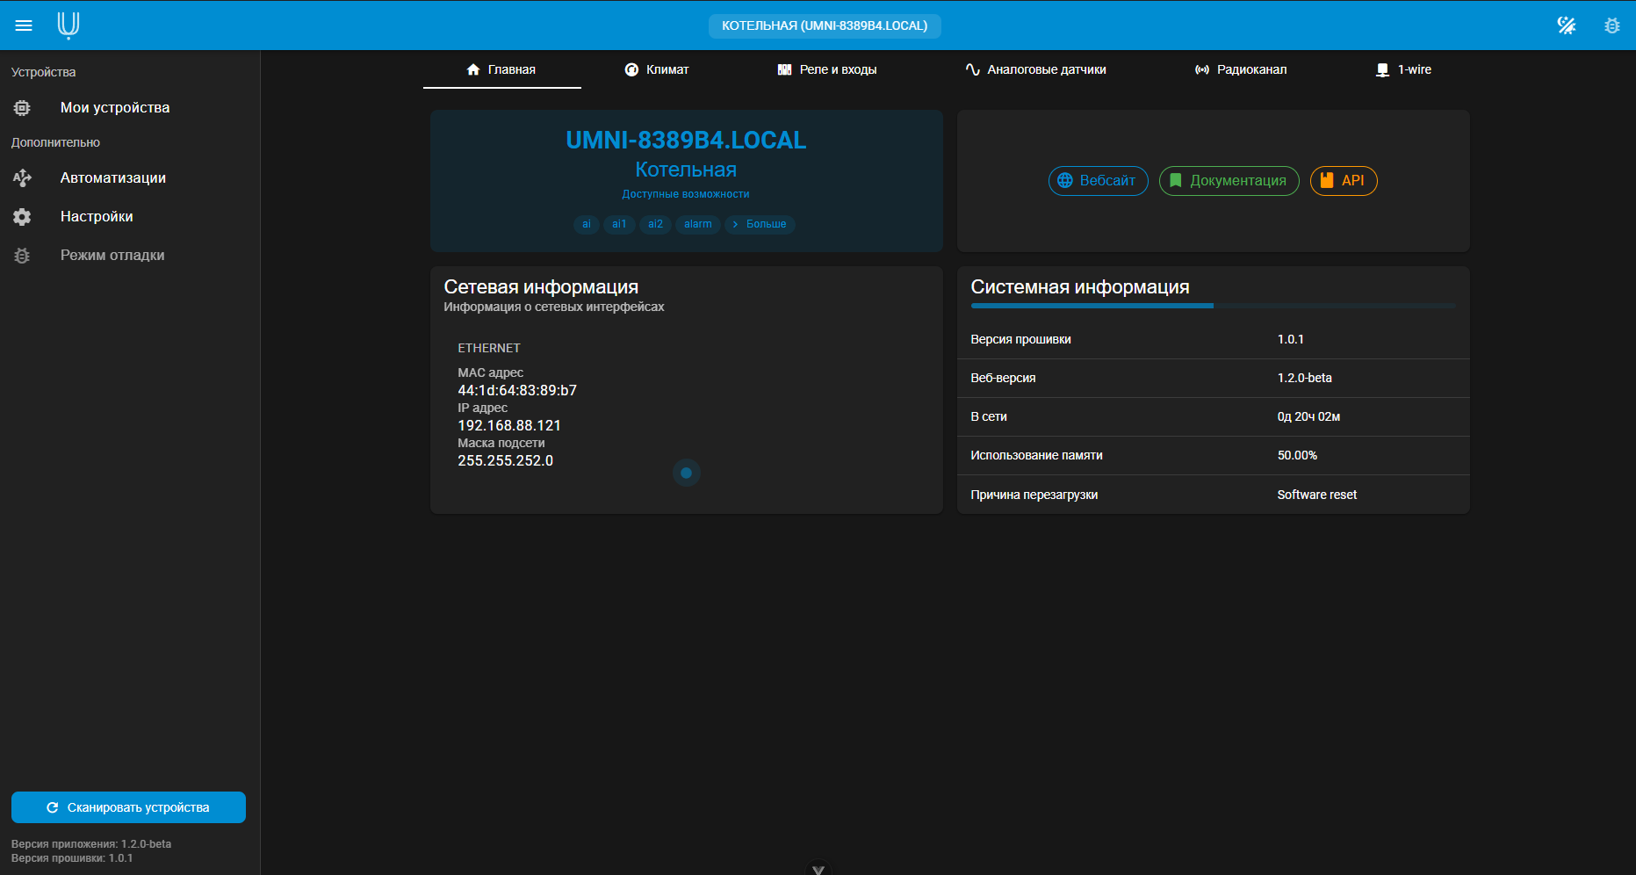Screen dimensions: 1636x875
Task: Click the Системная информация heading
Action: (x=1080, y=287)
